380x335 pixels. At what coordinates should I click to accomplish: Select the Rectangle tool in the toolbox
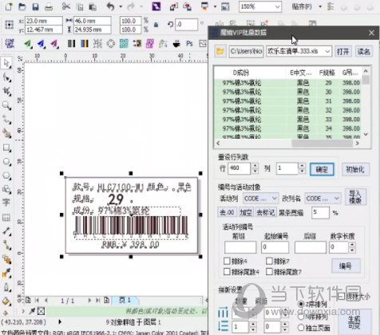(x=6, y=148)
